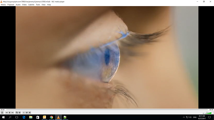Open the View menu

43,5
